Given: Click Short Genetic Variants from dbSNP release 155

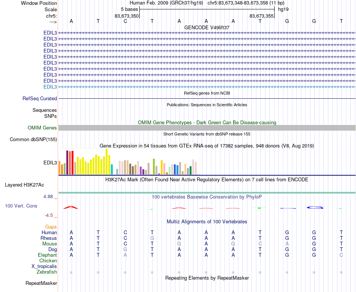Looking at the screenshot, I should (207, 134).
